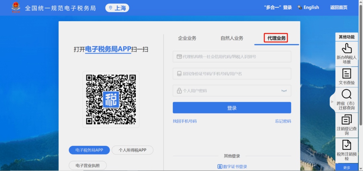Open 文书查验 document icon
Viewport: 363px width, 171px height.
(x=347, y=74)
